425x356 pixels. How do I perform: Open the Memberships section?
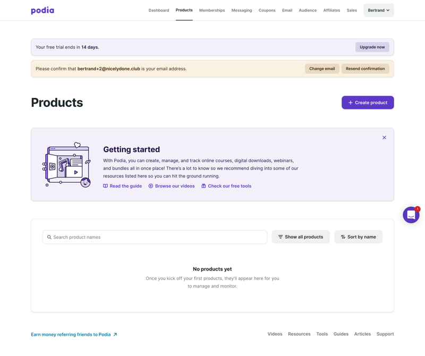tap(212, 10)
